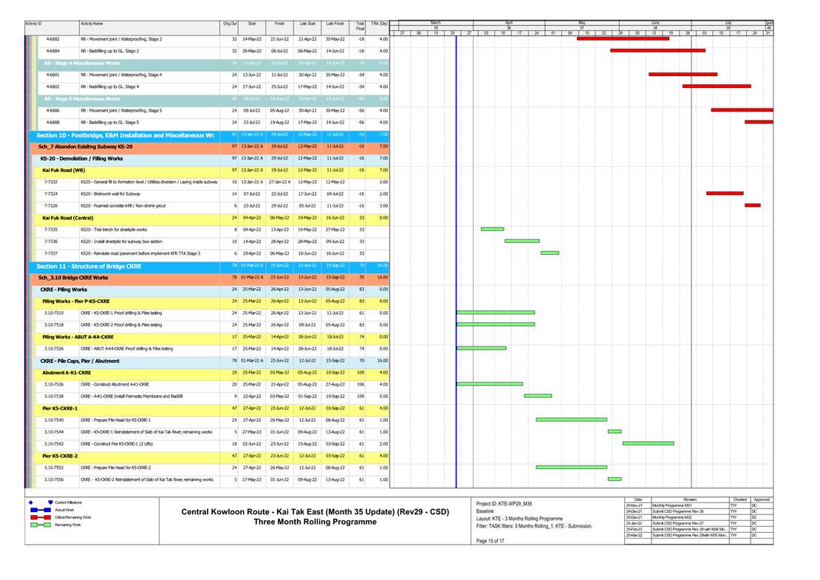Collapse Section 11 Structure of Bridge CKRE

89,266
